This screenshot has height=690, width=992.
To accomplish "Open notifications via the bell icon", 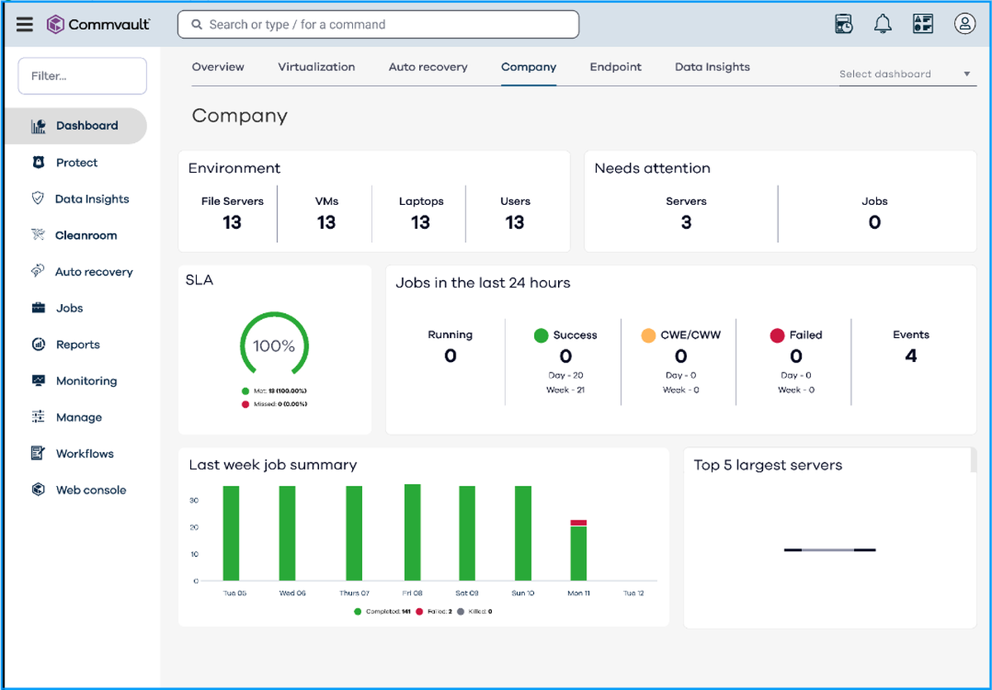I will tap(883, 24).
